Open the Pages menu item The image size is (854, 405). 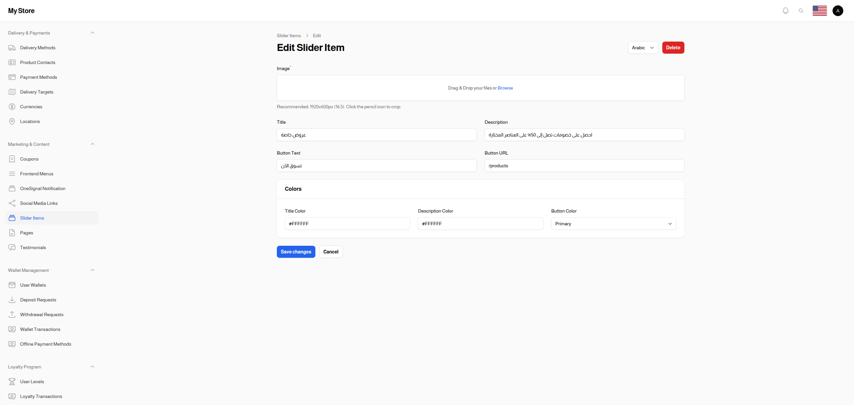point(26,233)
